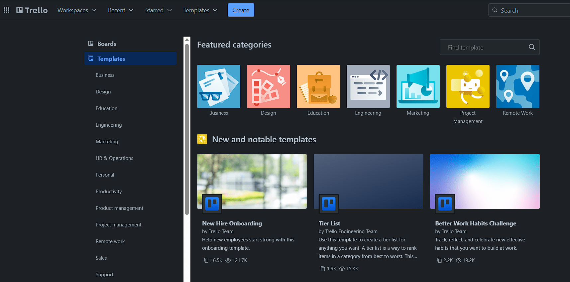Expand the Recent dropdown
Viewport: 570px width, 282px height.
pyautogui.click(x=120, y=10)
